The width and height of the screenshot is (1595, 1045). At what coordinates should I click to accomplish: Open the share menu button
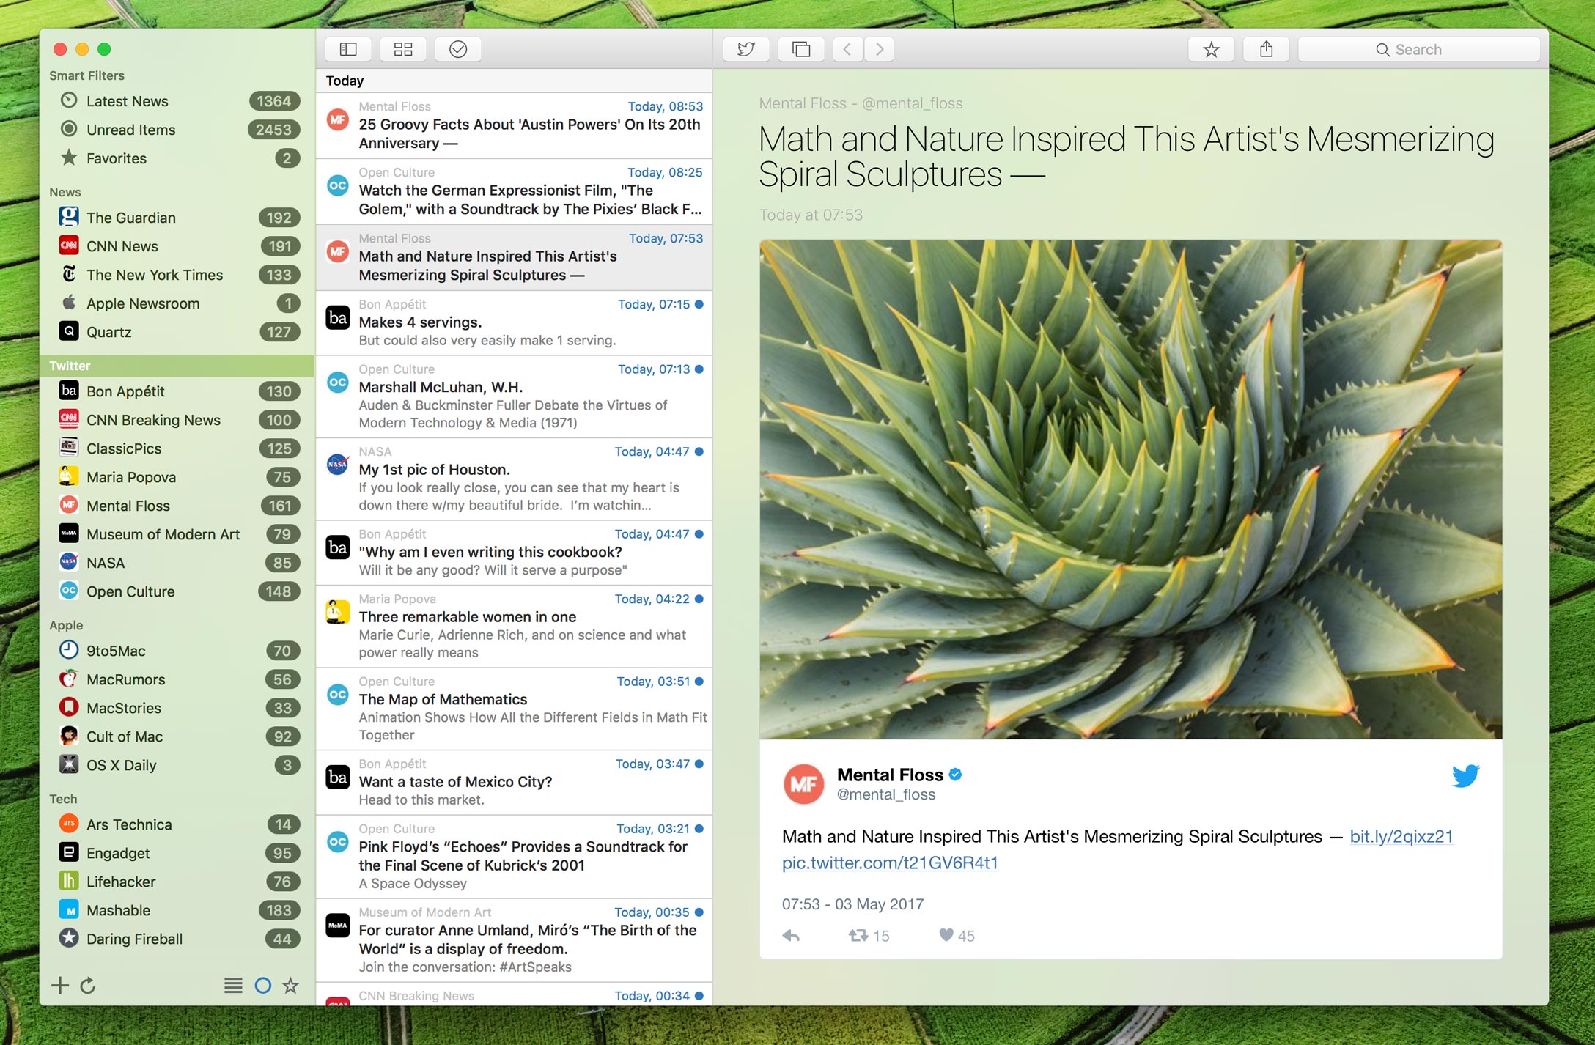pos(1267,49)
